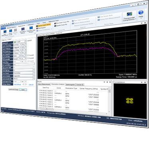Start the Frequency Scan Analysis icon
This screenshot has height=145, width=149.
tap(31, 29)
